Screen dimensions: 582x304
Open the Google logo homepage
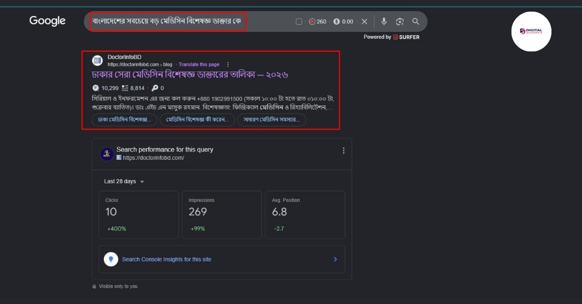coord(48,21)
